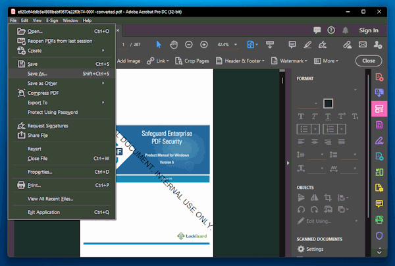The width and height of the screenshot is (395, 266).
Task: Open the Link dropdown
Action: pos(158,61)
